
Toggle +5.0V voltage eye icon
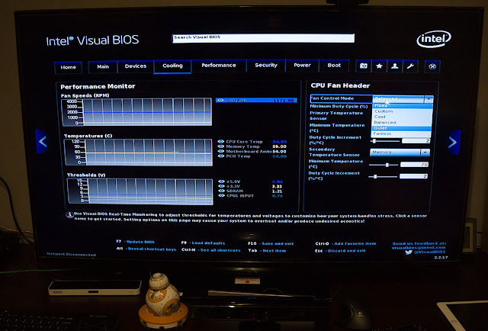(x=222, y=182)
